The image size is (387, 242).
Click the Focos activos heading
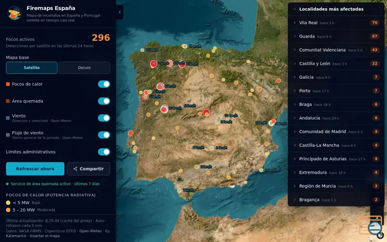coord(20,39)
